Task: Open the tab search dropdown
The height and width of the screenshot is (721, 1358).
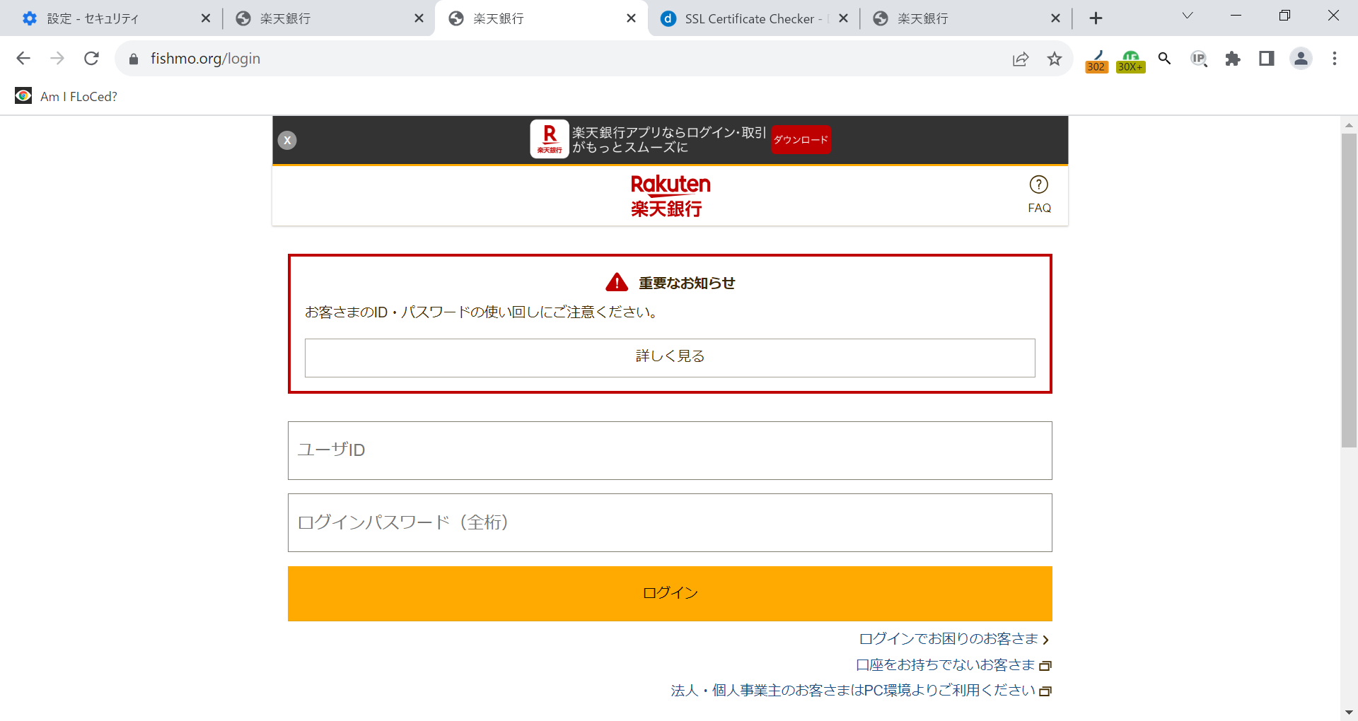Action: [x=1188, y=16]
